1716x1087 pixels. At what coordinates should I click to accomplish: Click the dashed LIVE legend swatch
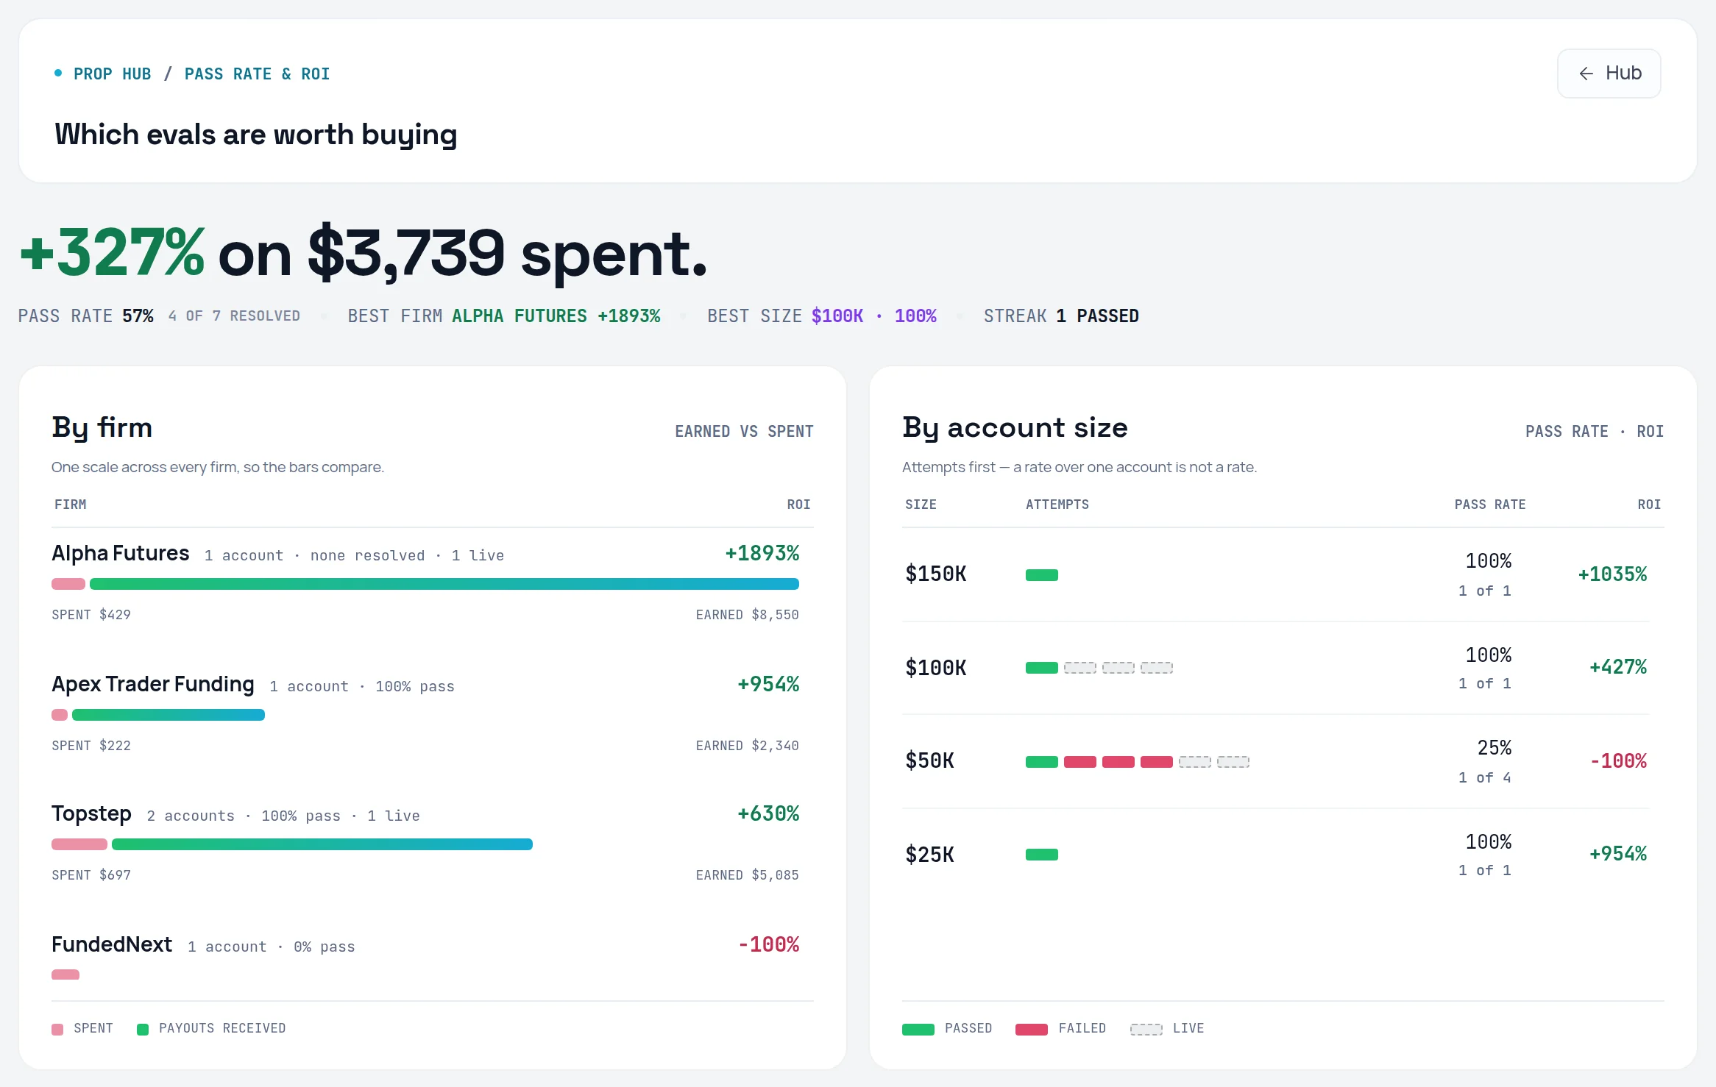[x=1146, y=1029]
